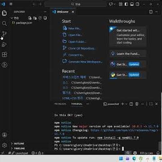Screen dimensions: 162x162
Task: Open the remote window indicator in status bar
Action: tap(3, 153)
